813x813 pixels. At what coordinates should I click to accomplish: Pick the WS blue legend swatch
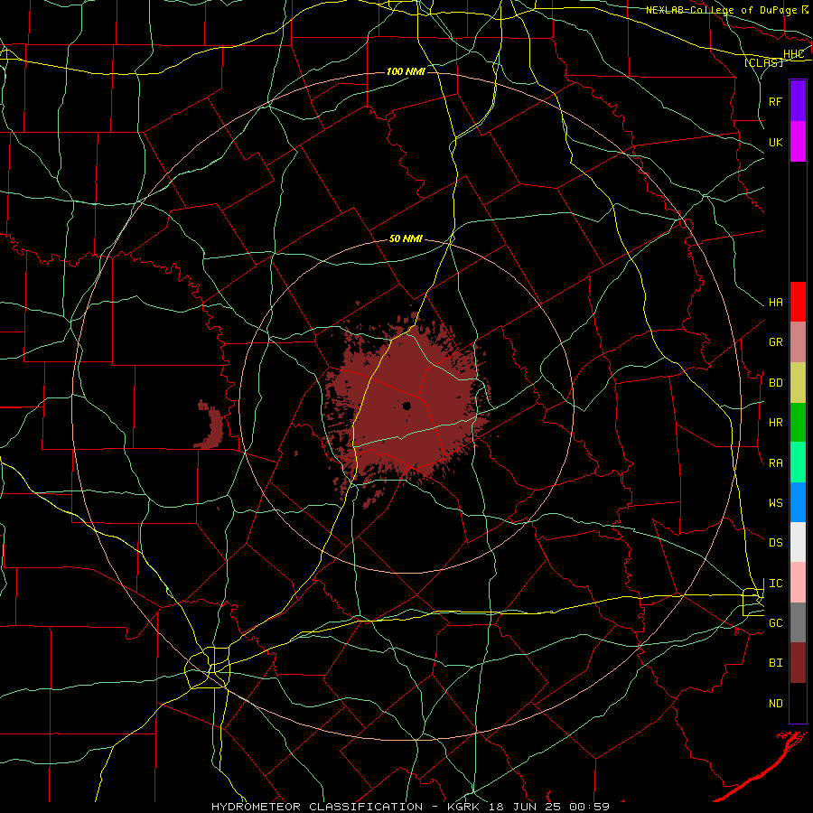tap(798, 502)
